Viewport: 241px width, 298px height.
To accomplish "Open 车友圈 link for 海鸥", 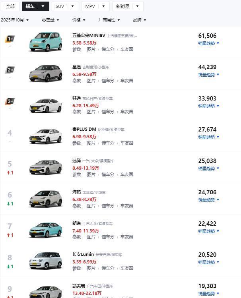I will click(x=126, y=206).
